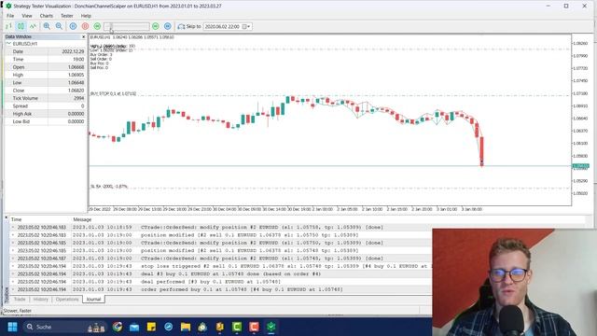Select the Date row in Data Window
This screenshot has width=597, height=336.
tap(45, 51)
